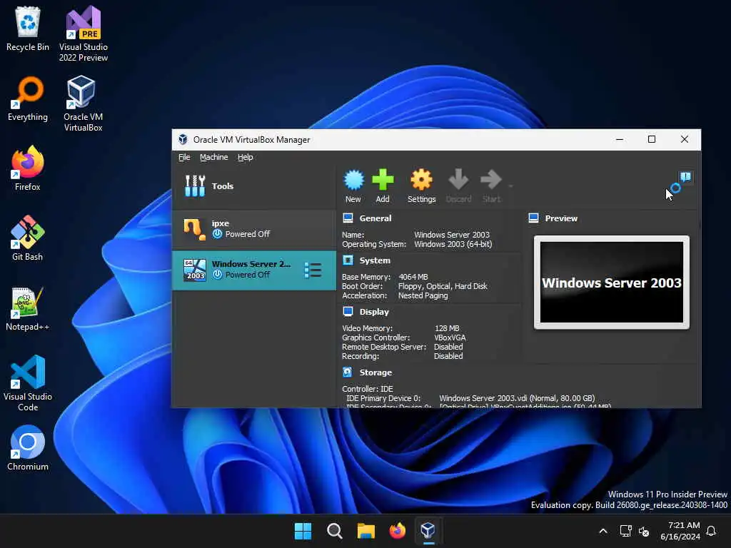This screenshot has width=731, height=548.
Task: Click the General section header
Action: click(375, 218)
